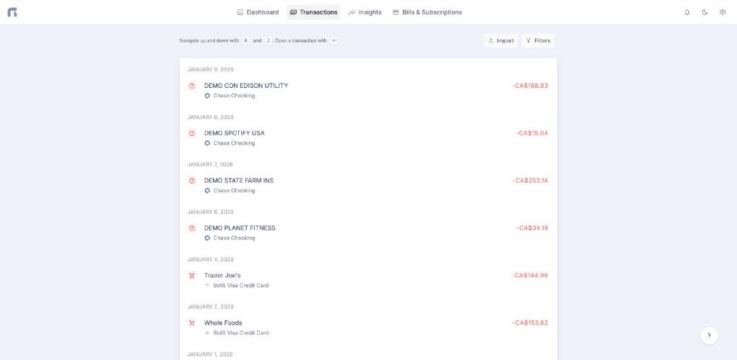The width and height of the screenshot is (737, 360).
Task: Go to the Dashboard tab
Action: [258, 12]
